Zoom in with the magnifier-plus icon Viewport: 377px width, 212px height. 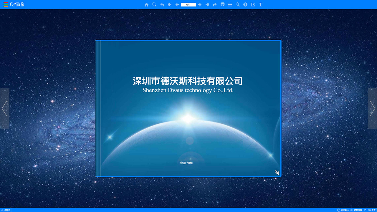(154, 4)
